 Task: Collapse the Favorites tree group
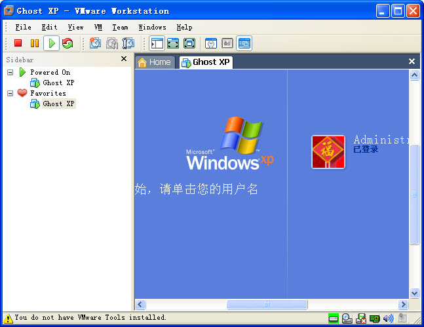[x=10, y=93]
